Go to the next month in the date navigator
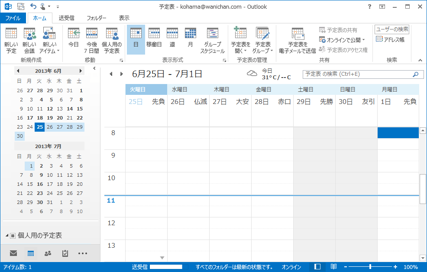The width and height of the screenshot is (427, 272). coord(81,71)
